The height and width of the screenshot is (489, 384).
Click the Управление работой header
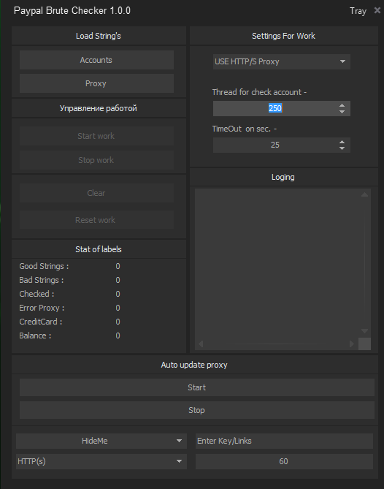[99, 108]
